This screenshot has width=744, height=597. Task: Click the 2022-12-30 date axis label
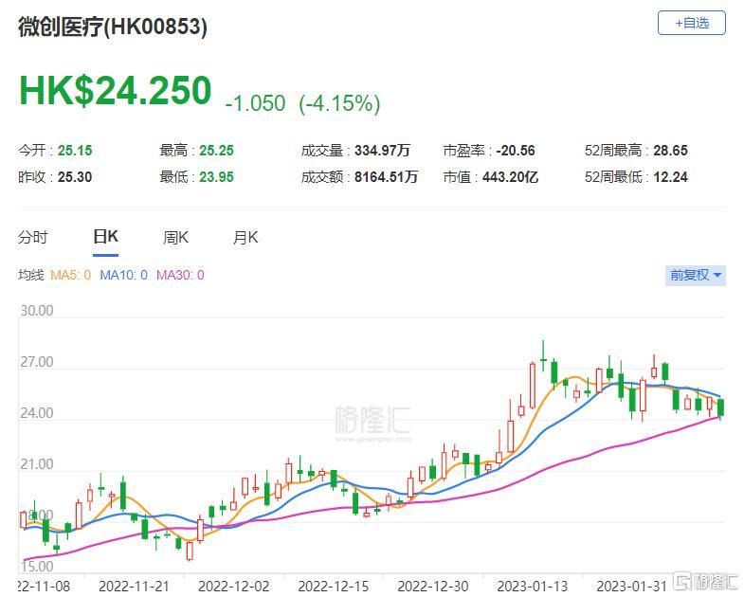pyautogui.click(x=433, y=586)
